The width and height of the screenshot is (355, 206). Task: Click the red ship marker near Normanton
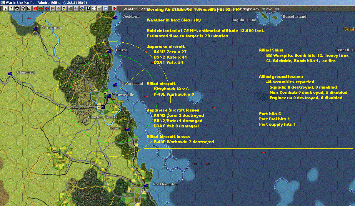29,18
